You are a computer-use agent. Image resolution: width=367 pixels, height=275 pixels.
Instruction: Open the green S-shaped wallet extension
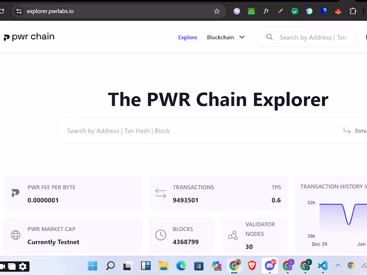point(295,11)
